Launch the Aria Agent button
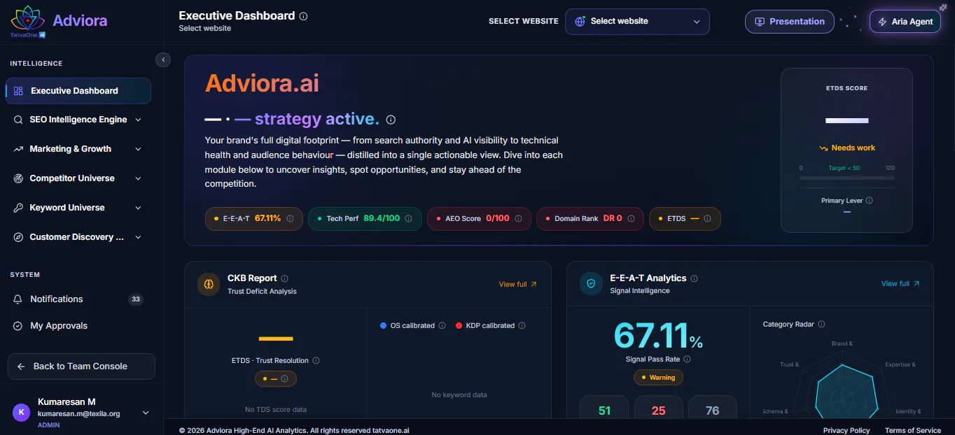The image size is (955, 435). point(905,22)
